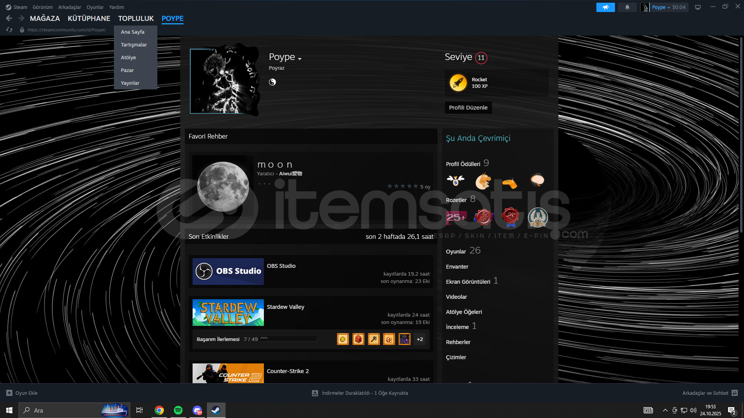Expand the +2 more achievements

(420, 339)
